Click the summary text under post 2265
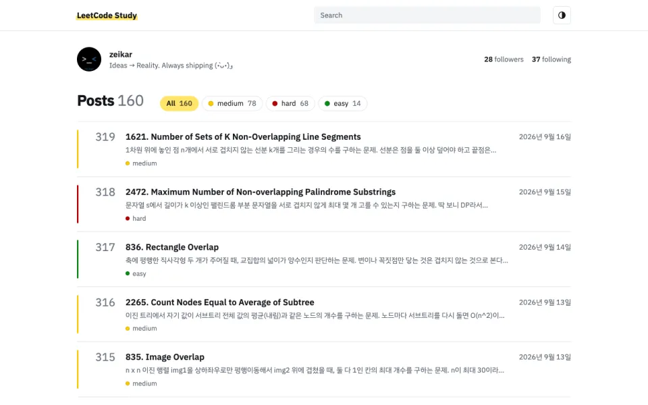This screenshot has height=405, width=648. point(315,315)
